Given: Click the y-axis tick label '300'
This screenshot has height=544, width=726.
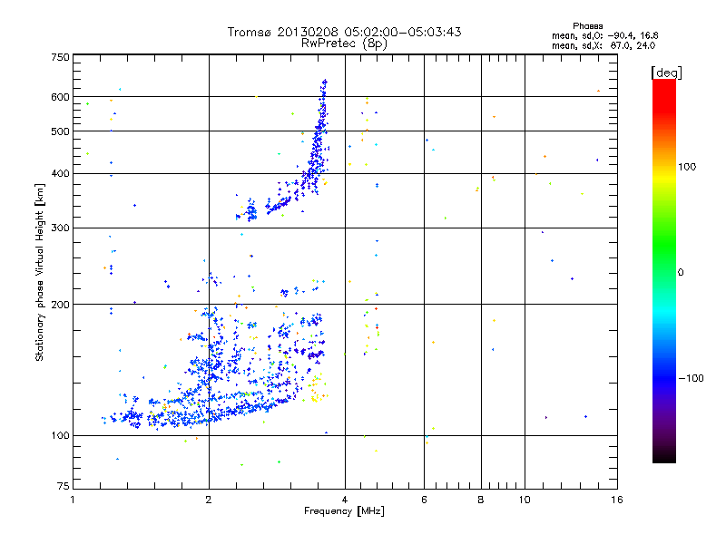Looking at the screenshot, I should [x=60, y=228].
